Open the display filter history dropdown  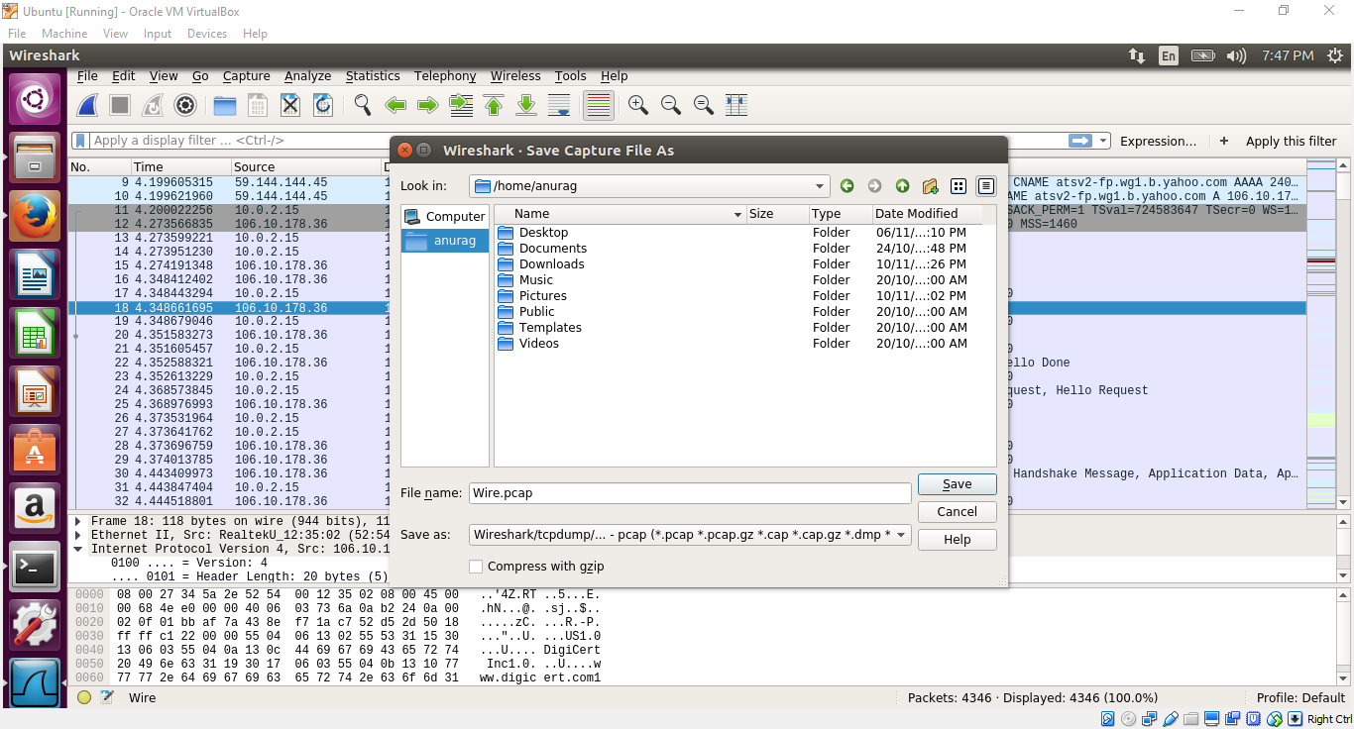[1103, 141]
